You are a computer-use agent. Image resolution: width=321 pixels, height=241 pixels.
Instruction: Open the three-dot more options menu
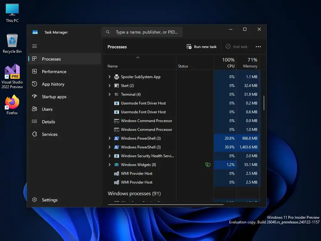pos(258,47)
